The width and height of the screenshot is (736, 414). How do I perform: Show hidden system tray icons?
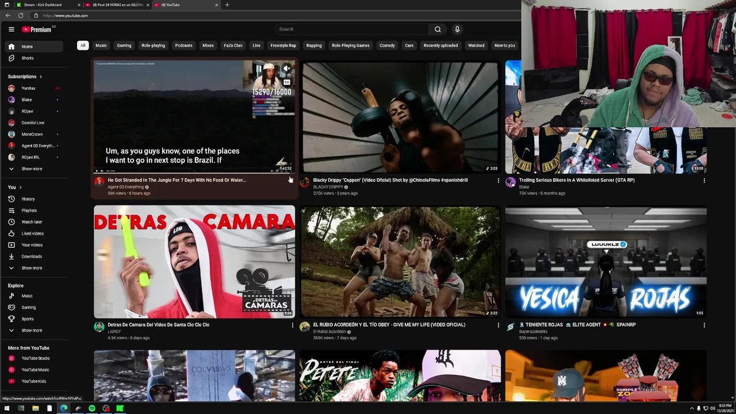tap(691, 408)
